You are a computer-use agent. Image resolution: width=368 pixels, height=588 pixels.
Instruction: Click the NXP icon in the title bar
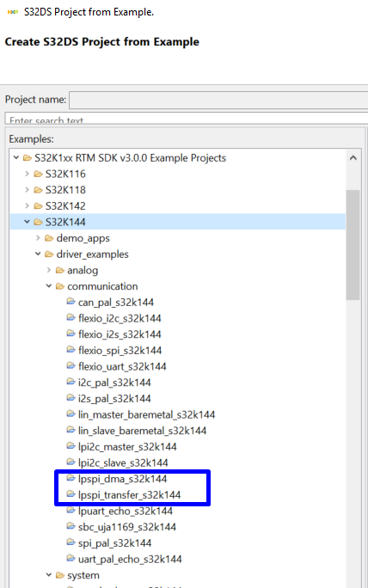pyautogui.click(x=12, y=12)
